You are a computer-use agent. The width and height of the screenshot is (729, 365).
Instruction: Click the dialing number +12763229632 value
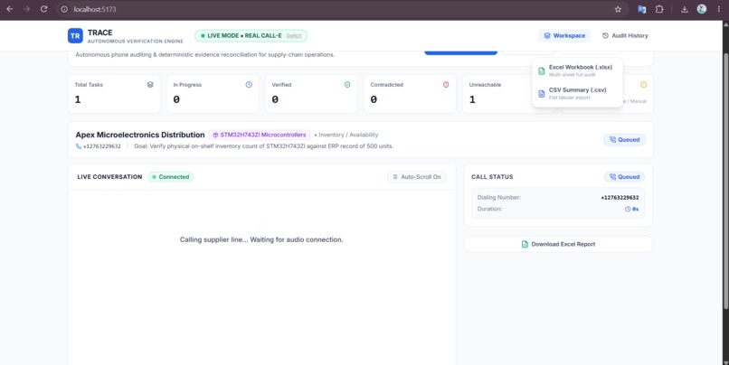[x=620, y=197]
